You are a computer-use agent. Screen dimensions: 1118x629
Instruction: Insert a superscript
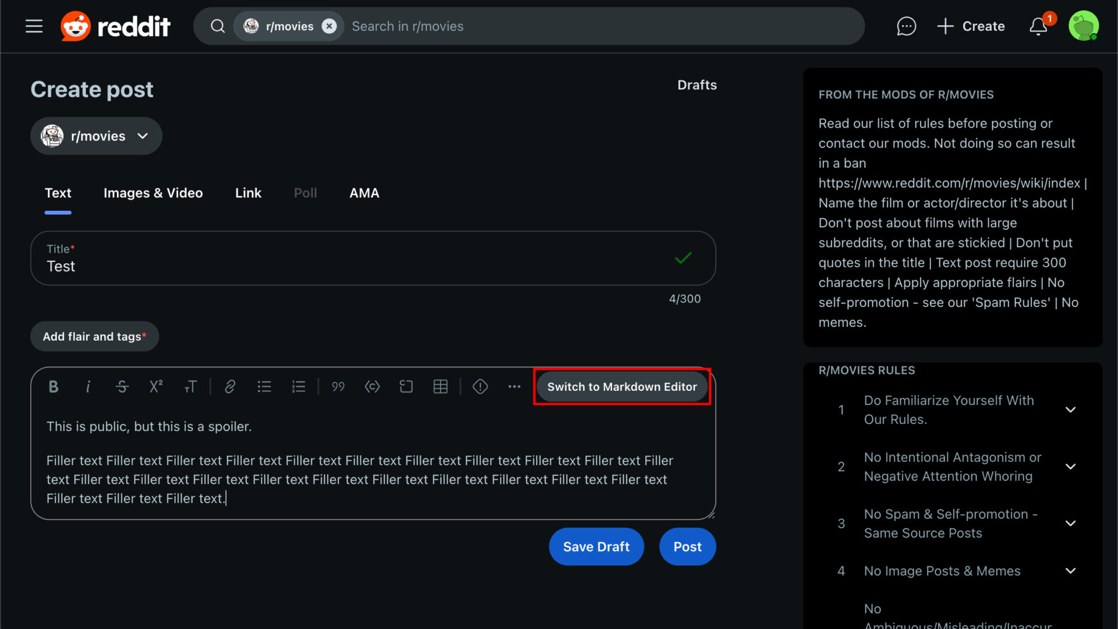[x=155, y=386]
